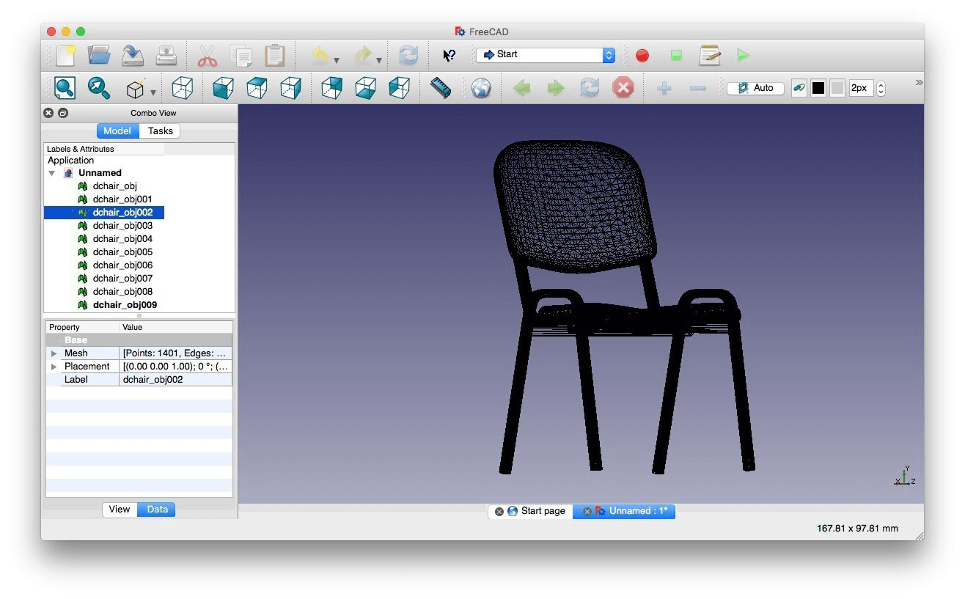Expand the Placement property row

pos(54,367)
